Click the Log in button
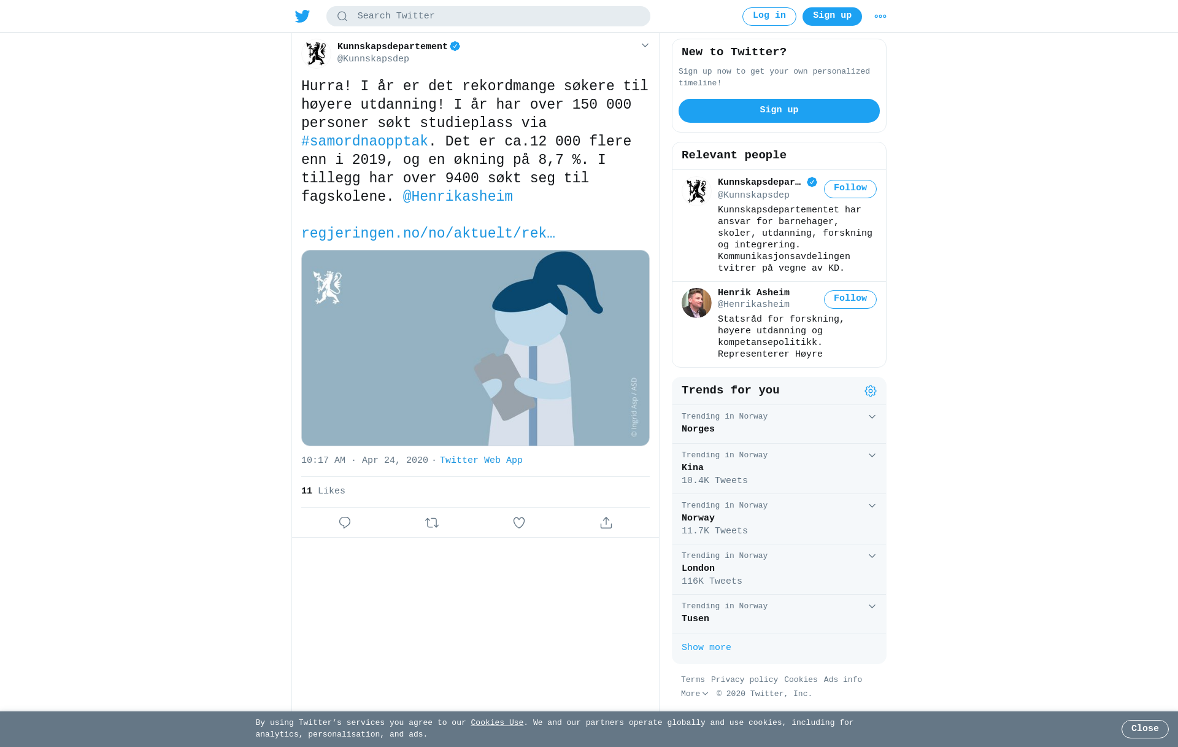1178x747 pixels. click(769, 16)
